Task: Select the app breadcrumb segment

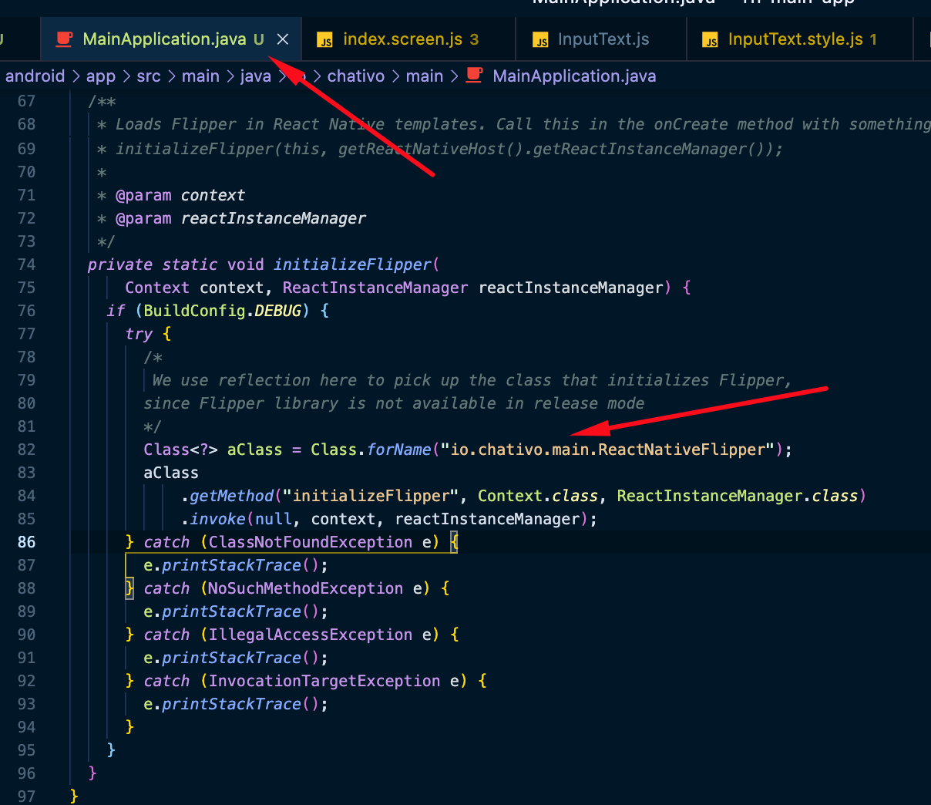Action: [100, 76]
